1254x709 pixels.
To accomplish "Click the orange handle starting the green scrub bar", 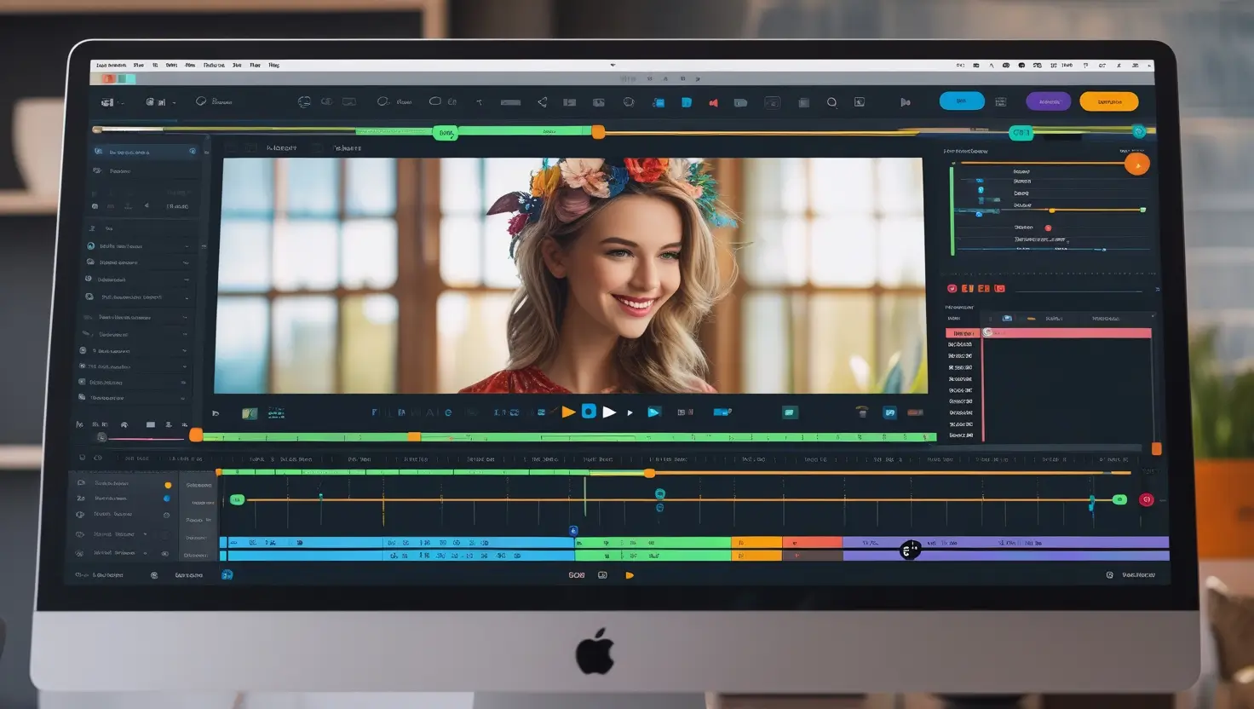I will click(x=196, y=435).
